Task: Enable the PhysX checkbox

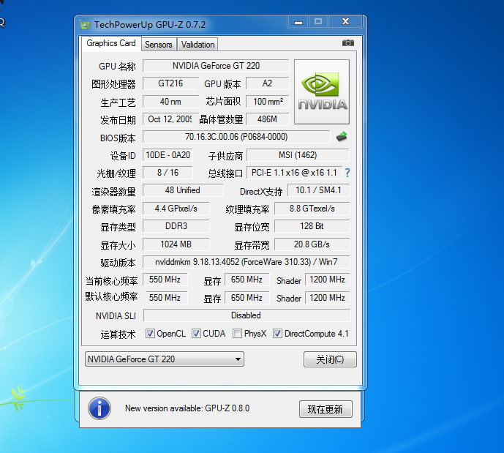Action: 237,334
